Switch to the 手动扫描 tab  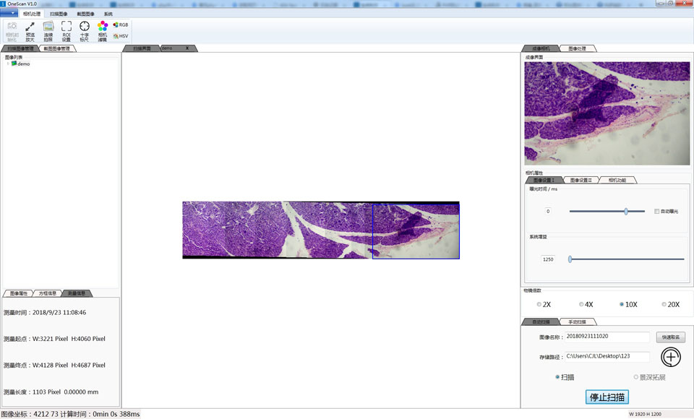pyautogui.click(x=578, y=321)
